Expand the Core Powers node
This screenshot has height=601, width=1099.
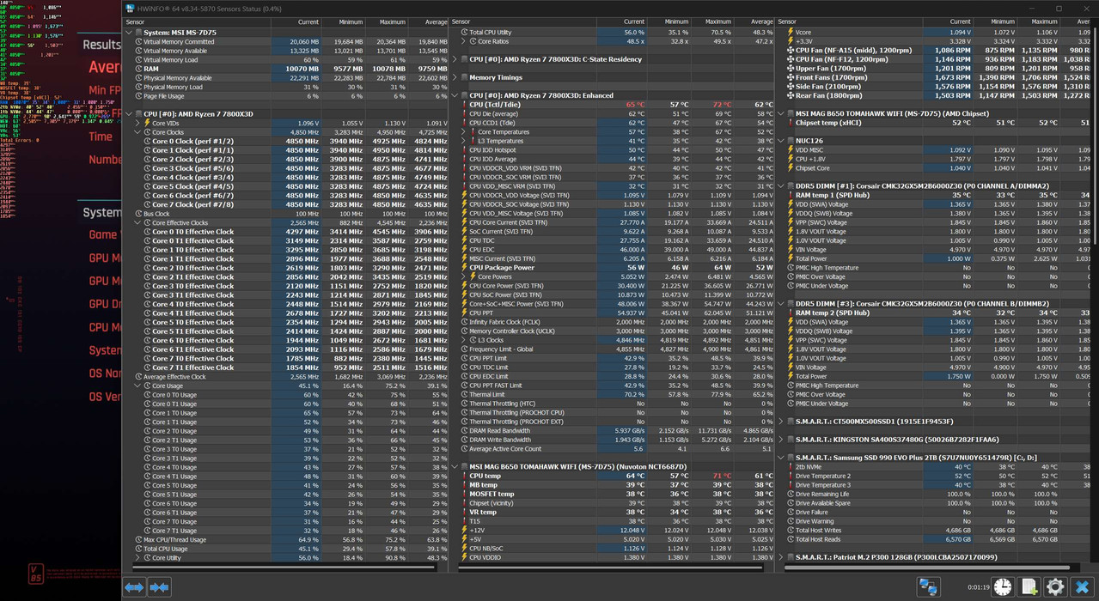[x=463, y=276]
